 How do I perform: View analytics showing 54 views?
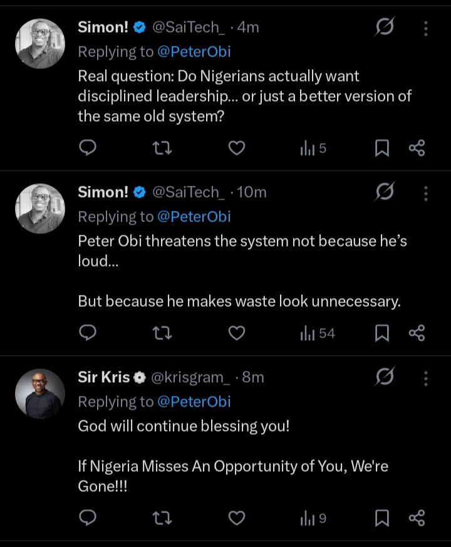tap(318, 333)
